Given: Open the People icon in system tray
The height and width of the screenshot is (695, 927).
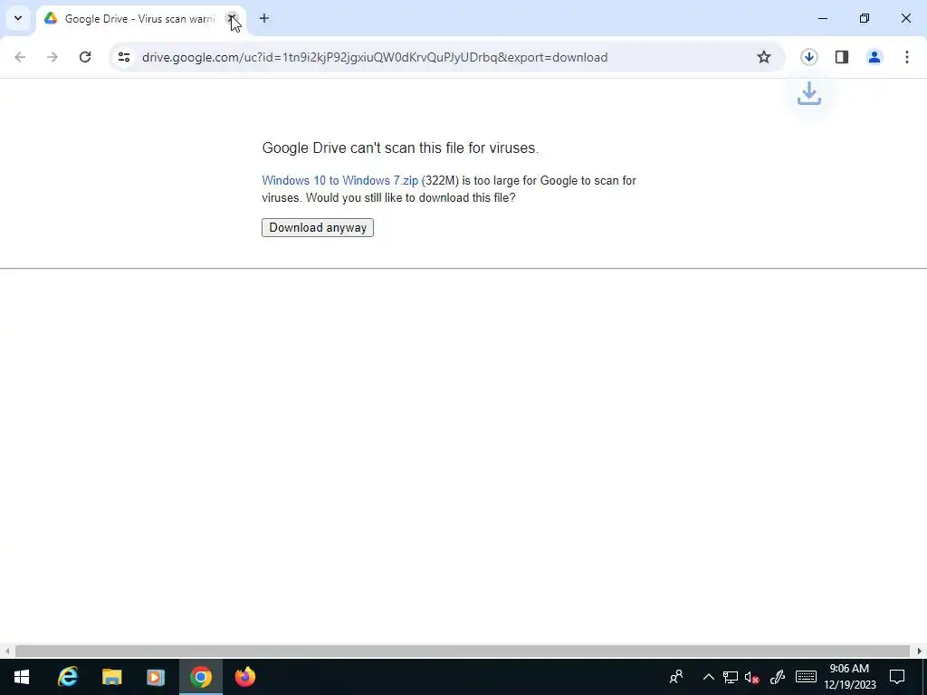Looking at the screenshot, I should coord(676,677).
